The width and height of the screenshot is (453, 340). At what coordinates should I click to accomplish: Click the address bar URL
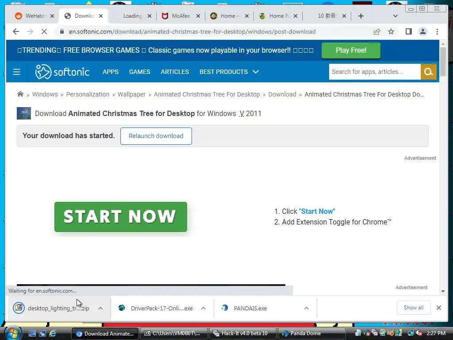(x=192, y=31)
